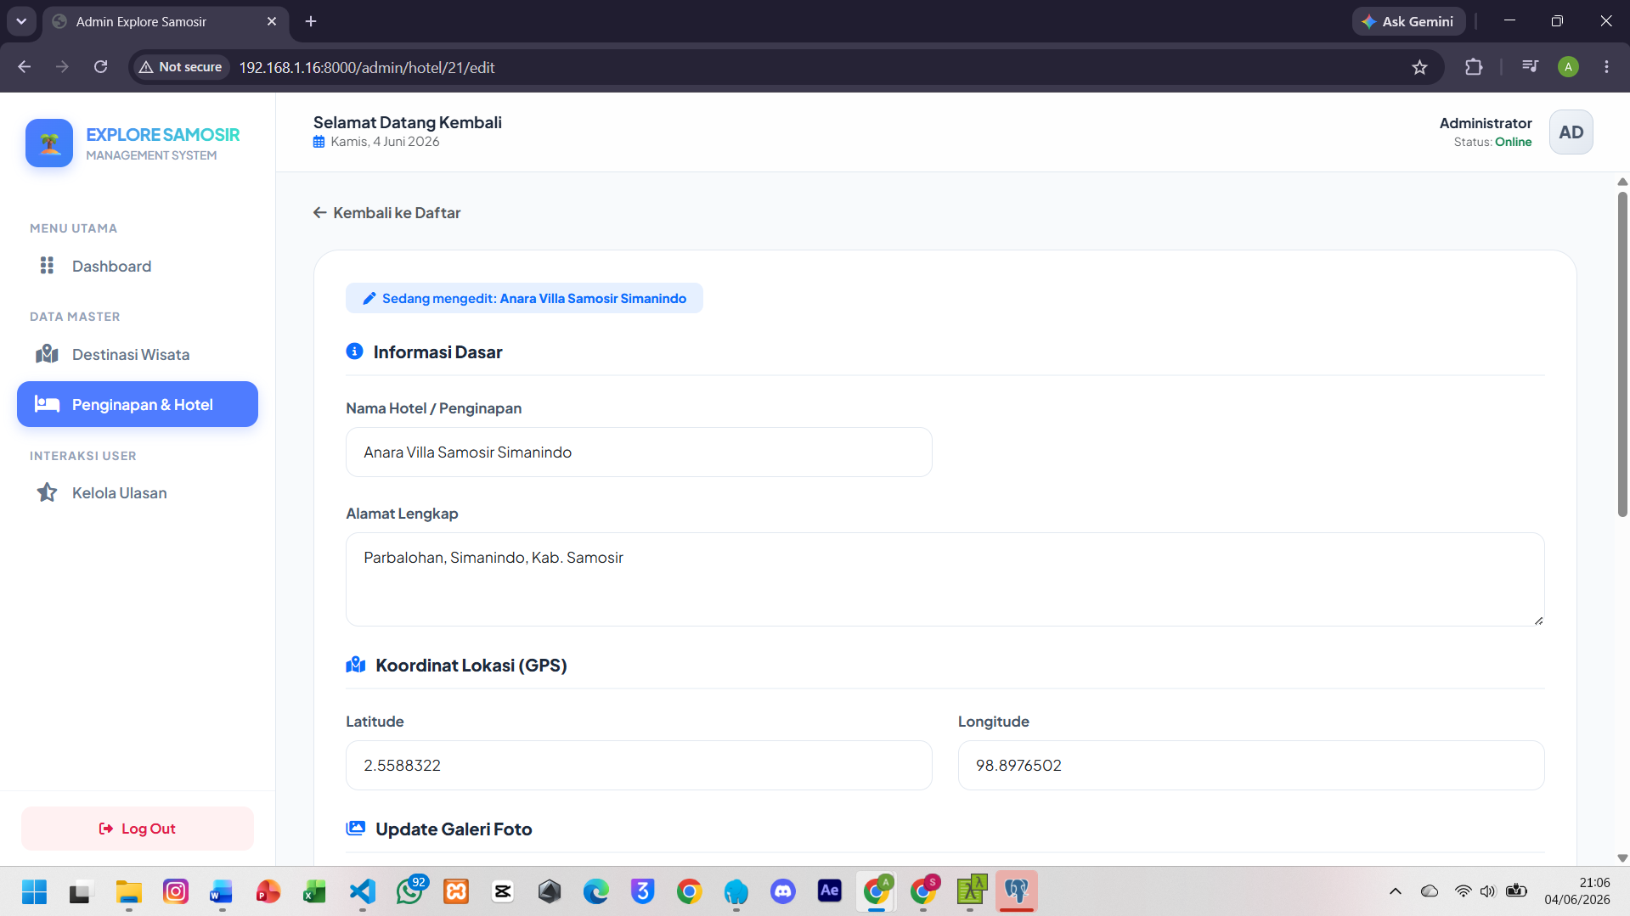The width and height of the screenshot is (1630, 916).
Task: Open WhatsApp from the taskbar
Action: [x=409, y=891]
